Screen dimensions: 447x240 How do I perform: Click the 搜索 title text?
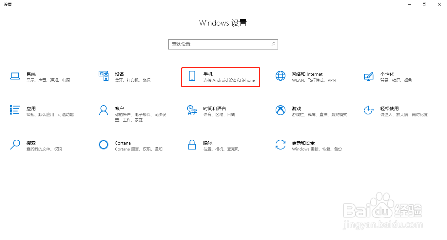click(x=31, y=143)
